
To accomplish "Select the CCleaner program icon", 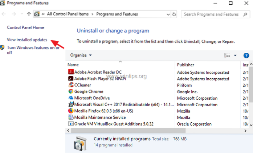I will pos(71,85).
